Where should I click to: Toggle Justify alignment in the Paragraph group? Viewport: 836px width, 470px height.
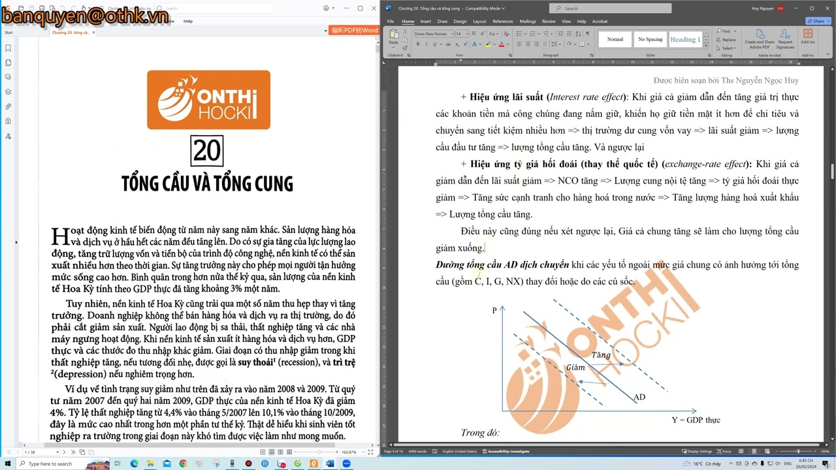(545, 44)
